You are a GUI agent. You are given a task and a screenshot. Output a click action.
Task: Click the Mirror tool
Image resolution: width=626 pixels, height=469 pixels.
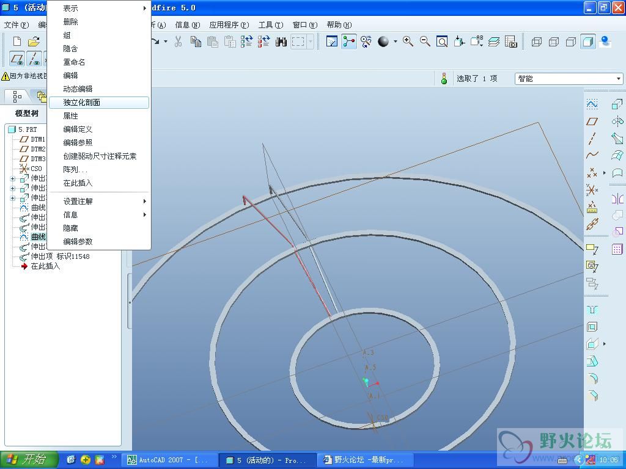point(617,198)
